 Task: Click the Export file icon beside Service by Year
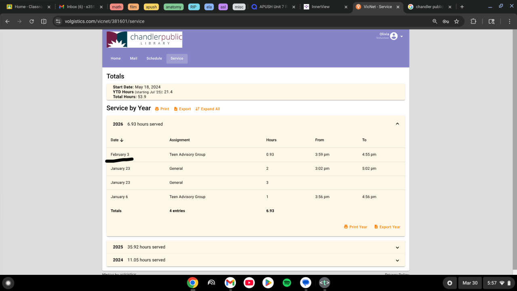[x=176, y=109]
